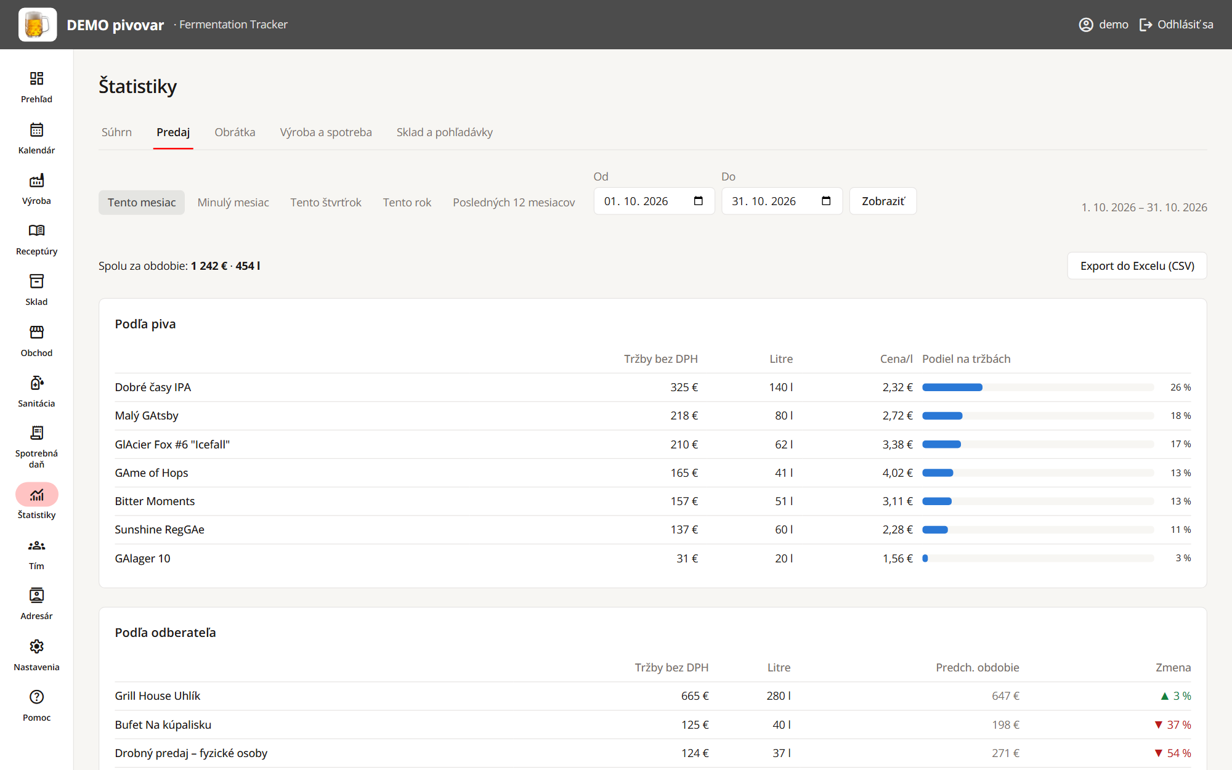Open the Do date picker calendar icon
1232x770 pixels.
(826, 201)
